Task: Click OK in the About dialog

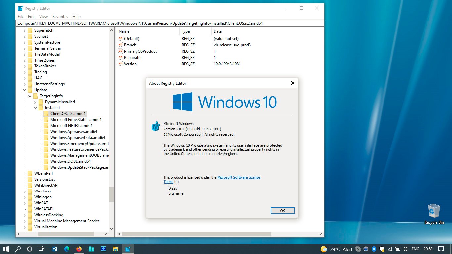Action: [x=283, y=211]
